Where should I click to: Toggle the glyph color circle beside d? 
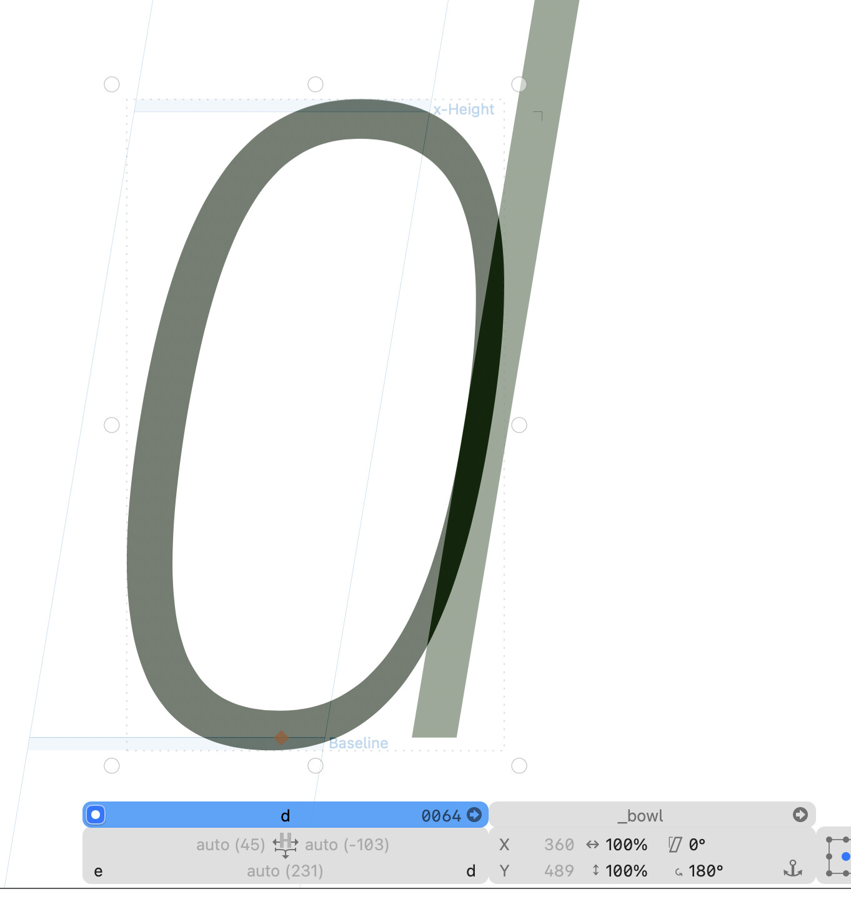(x=96, y=815)
